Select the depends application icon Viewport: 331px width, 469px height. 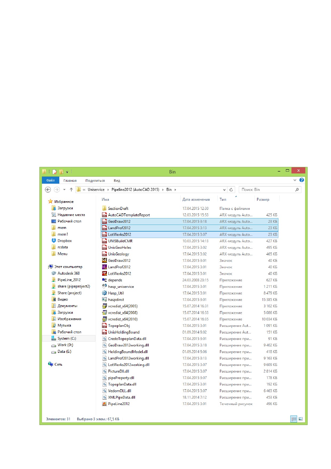[x=104, y=280]
